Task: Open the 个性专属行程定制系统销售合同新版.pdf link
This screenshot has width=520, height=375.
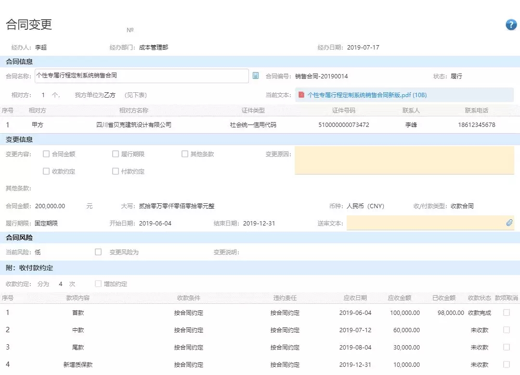Action: click(x=366, y=95)
